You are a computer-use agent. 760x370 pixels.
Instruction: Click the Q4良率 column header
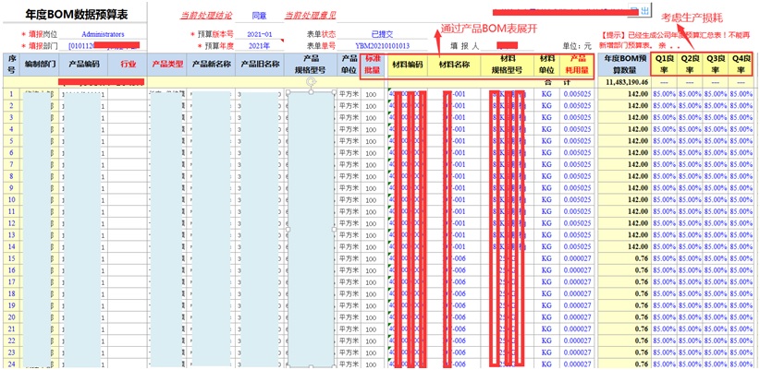(742, 64)
